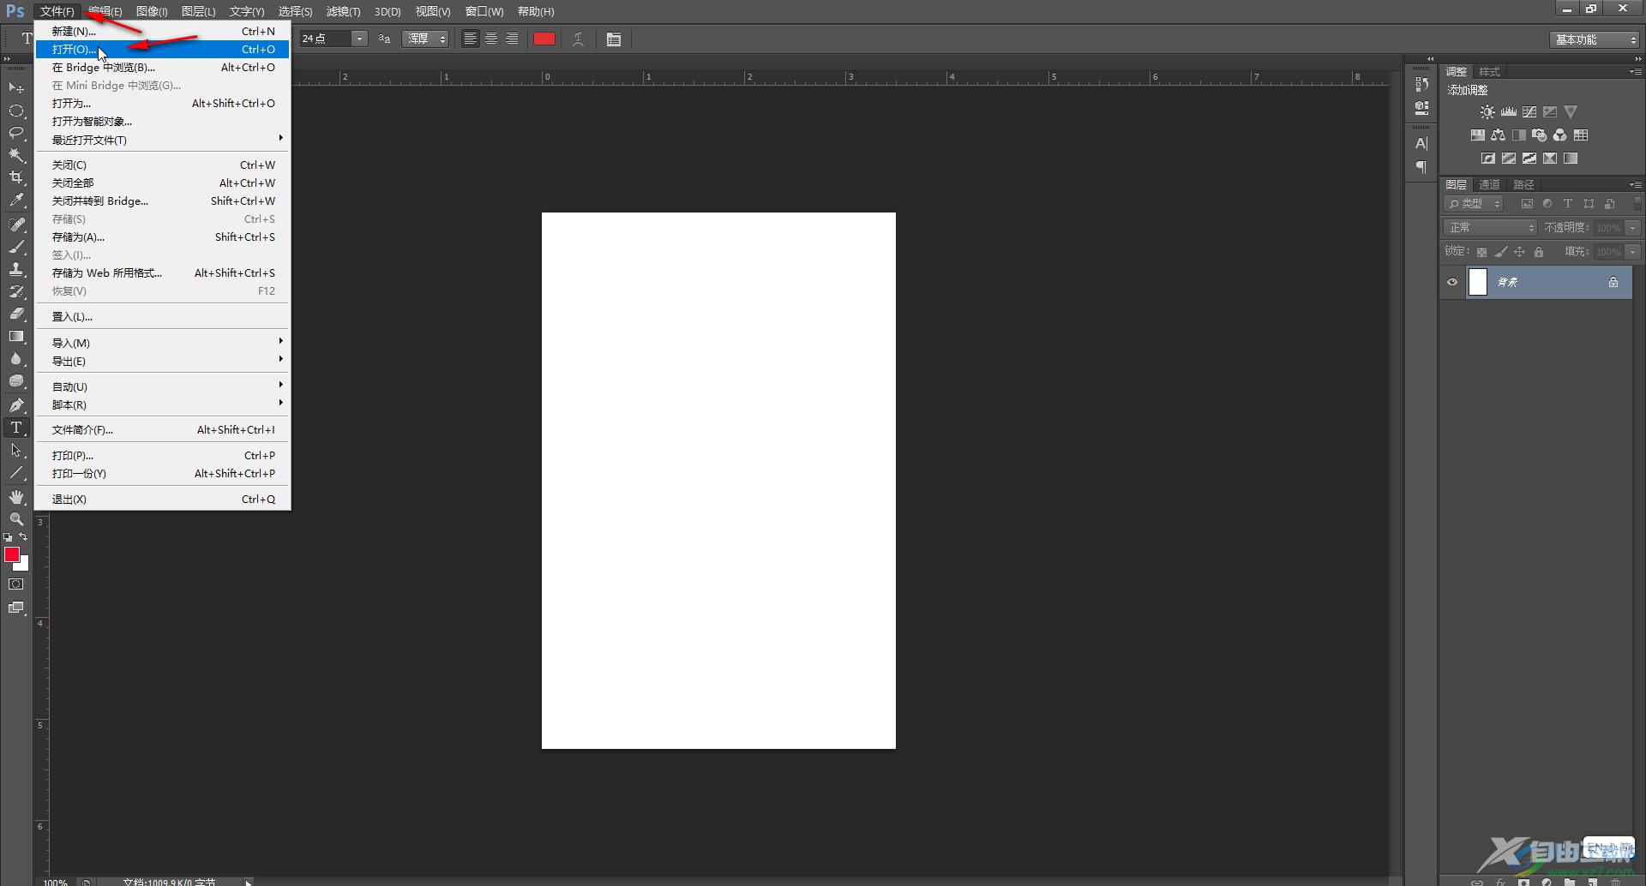This screenshot has height=886, width=1646.
Task: Select the Path Selection tool
Action: pos(16,450)
